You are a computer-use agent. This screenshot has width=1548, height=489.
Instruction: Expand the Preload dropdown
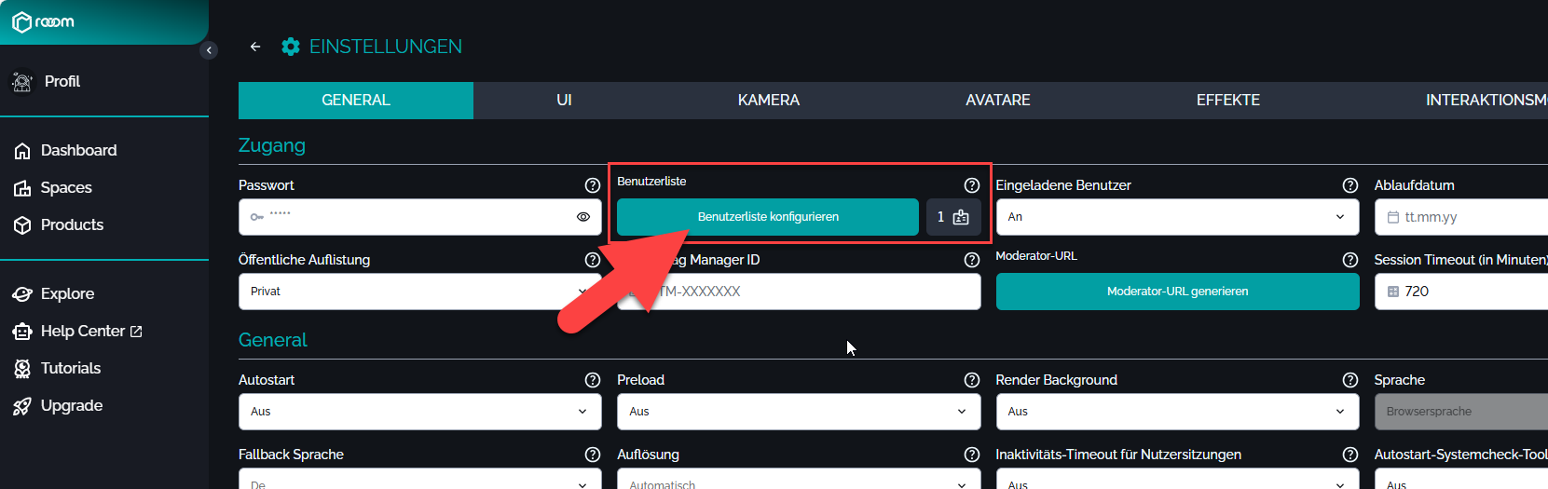point(798,412)
